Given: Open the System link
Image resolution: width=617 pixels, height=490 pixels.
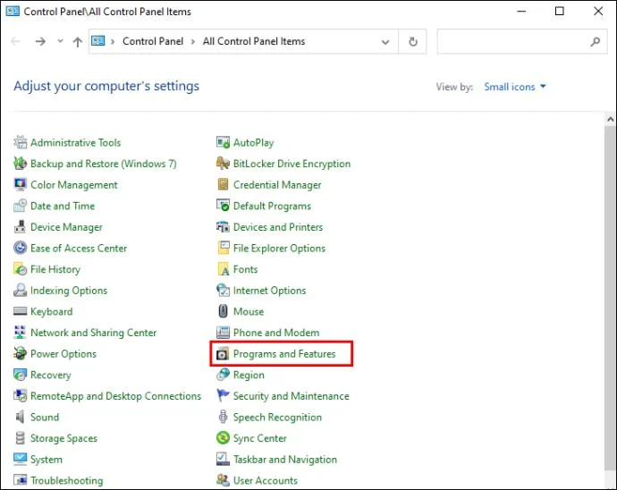Looking at the screenshot, I should click(x=46, y=460).
